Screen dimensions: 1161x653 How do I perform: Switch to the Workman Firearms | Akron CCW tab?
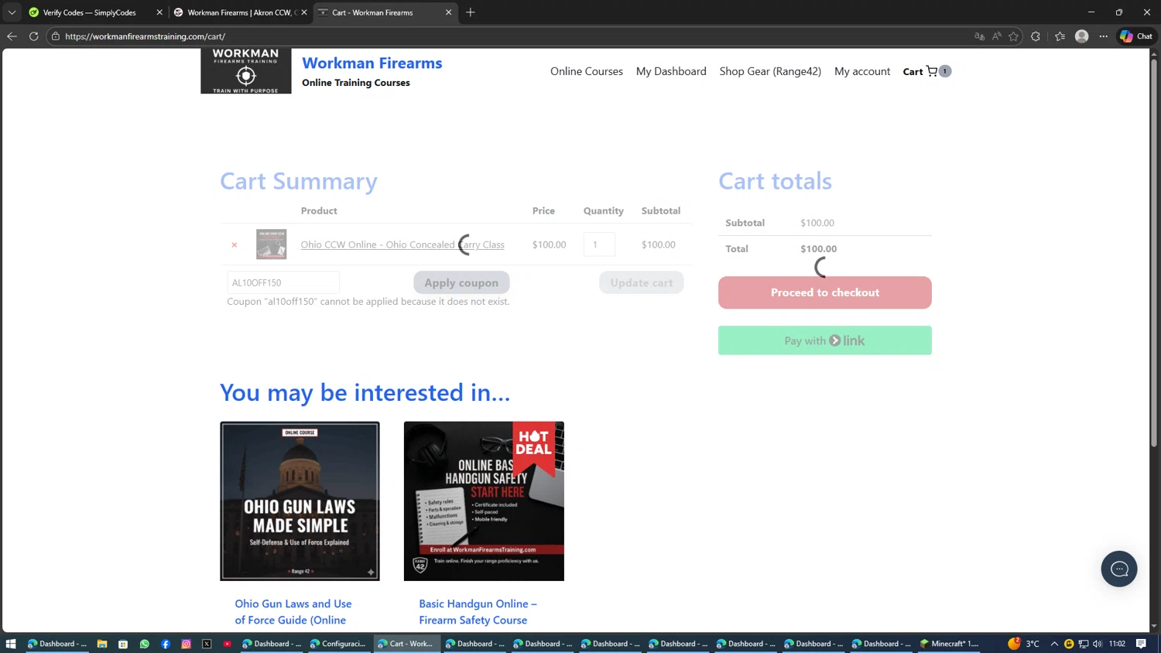click(240, 12)
